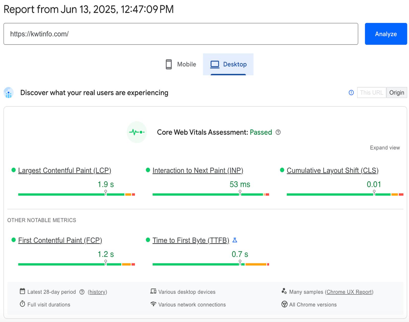Click the green dot beside FCP
This screenshot has width=409, height=322.
point(14,240)
